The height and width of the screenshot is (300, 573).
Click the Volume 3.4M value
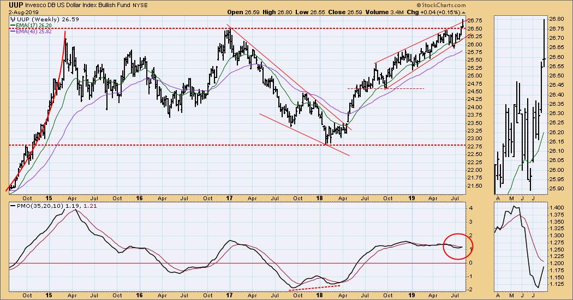(384, 12)
